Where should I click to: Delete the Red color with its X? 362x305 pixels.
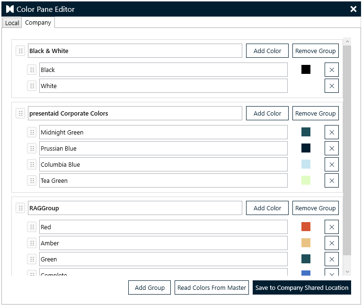332,227
